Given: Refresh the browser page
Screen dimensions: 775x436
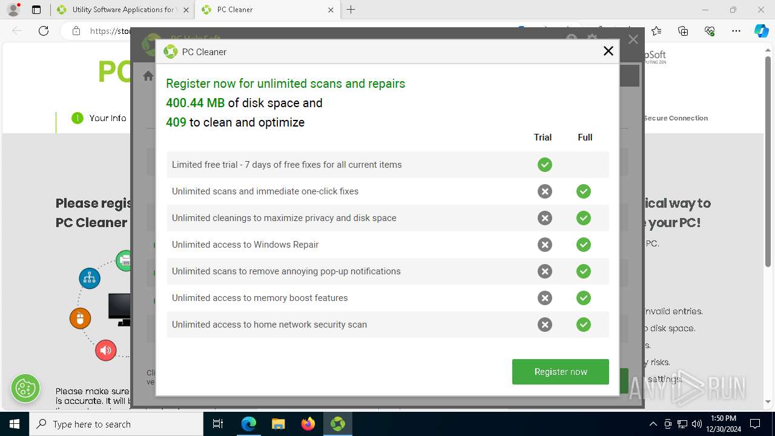Looking at the screenshot, I should (43, 31).
